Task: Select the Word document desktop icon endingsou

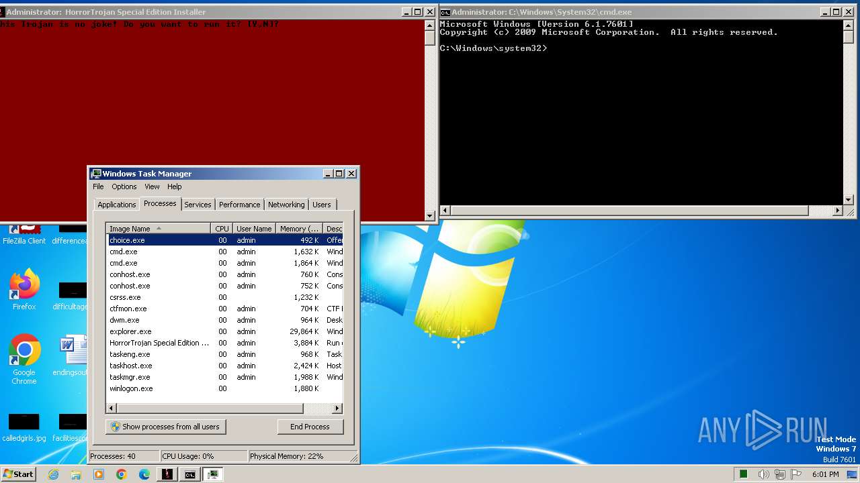Action: [x=71, y=356]
